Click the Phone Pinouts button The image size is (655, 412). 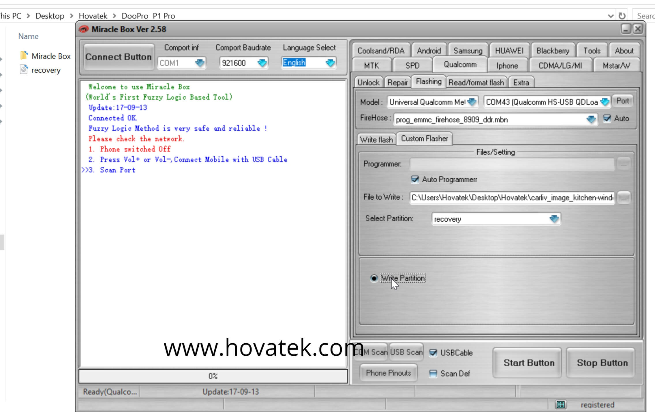pyautogui.click(x=388, y=373)
